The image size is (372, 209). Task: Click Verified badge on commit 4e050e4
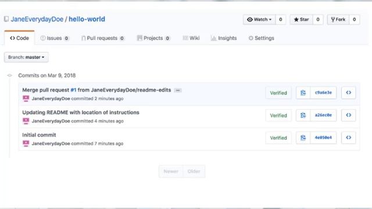click(278, 138)
